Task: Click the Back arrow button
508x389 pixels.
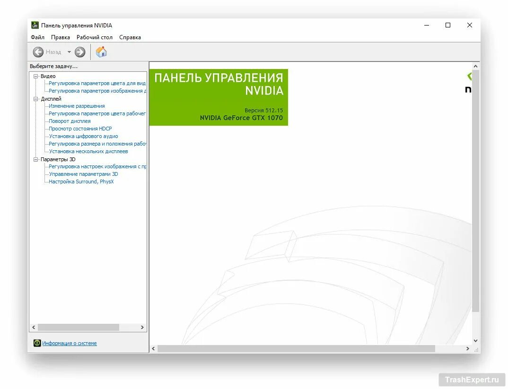Action: [x=38, y=52]
